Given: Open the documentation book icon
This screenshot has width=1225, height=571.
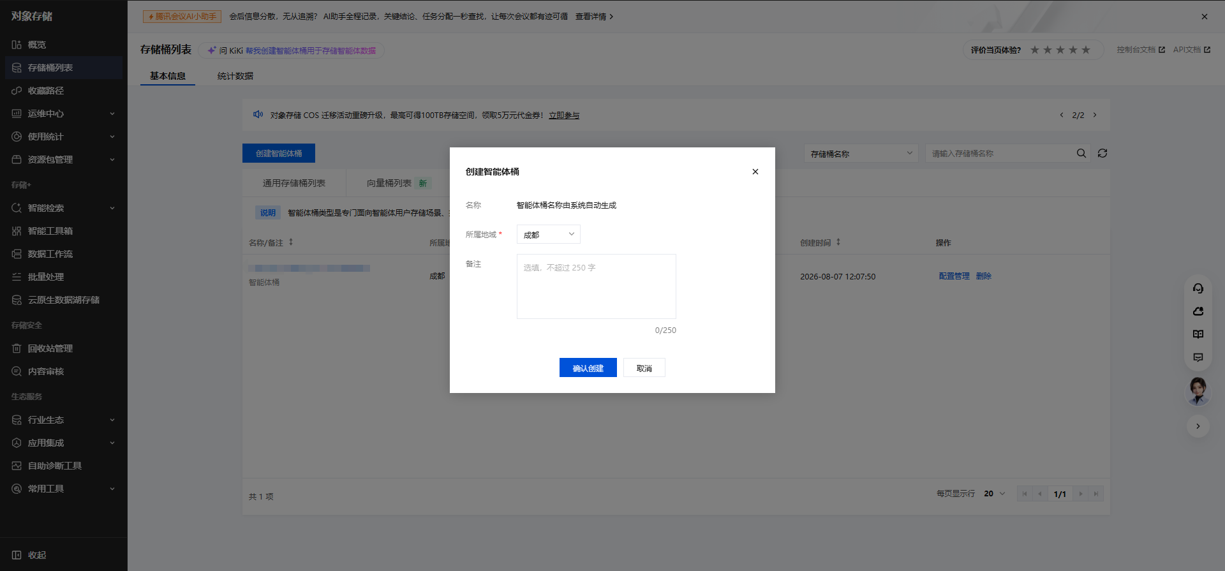Looking at the screenshot, I should click(1198, 334).
